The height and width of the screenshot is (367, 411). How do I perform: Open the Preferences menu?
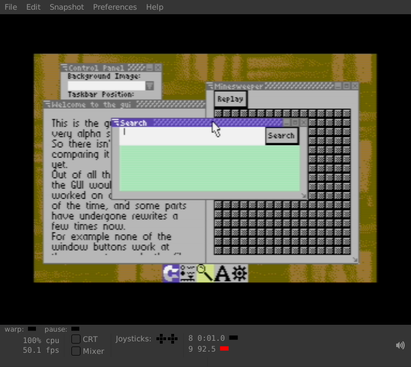(115, 7)
